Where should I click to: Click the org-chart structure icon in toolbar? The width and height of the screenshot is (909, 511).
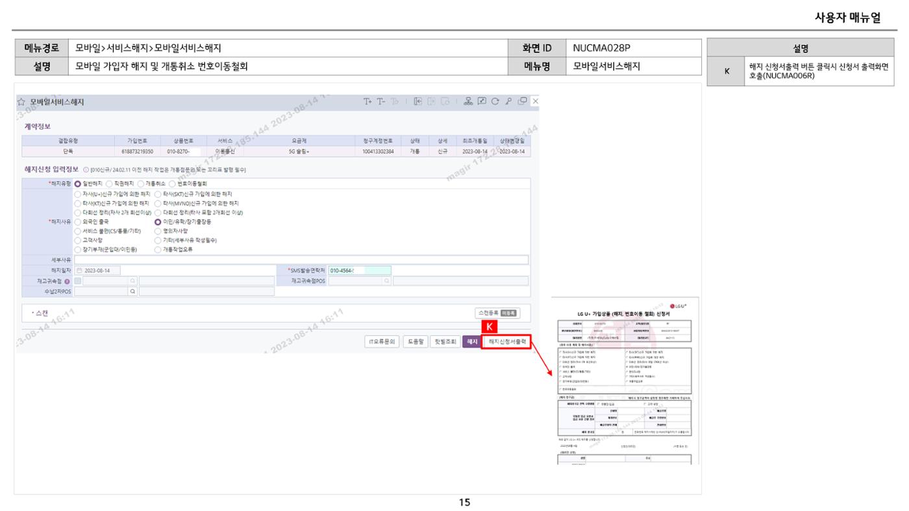(467, 102)
